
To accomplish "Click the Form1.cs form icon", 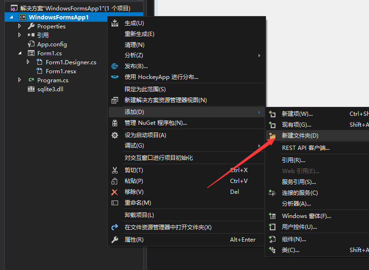I will pyautogui.click(x=31, y=53).
